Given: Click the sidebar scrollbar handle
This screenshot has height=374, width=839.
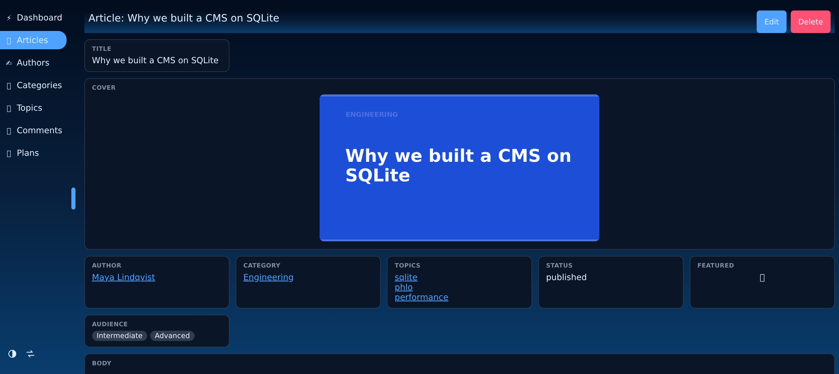Looking at the screenshot, I should (73, 198).
